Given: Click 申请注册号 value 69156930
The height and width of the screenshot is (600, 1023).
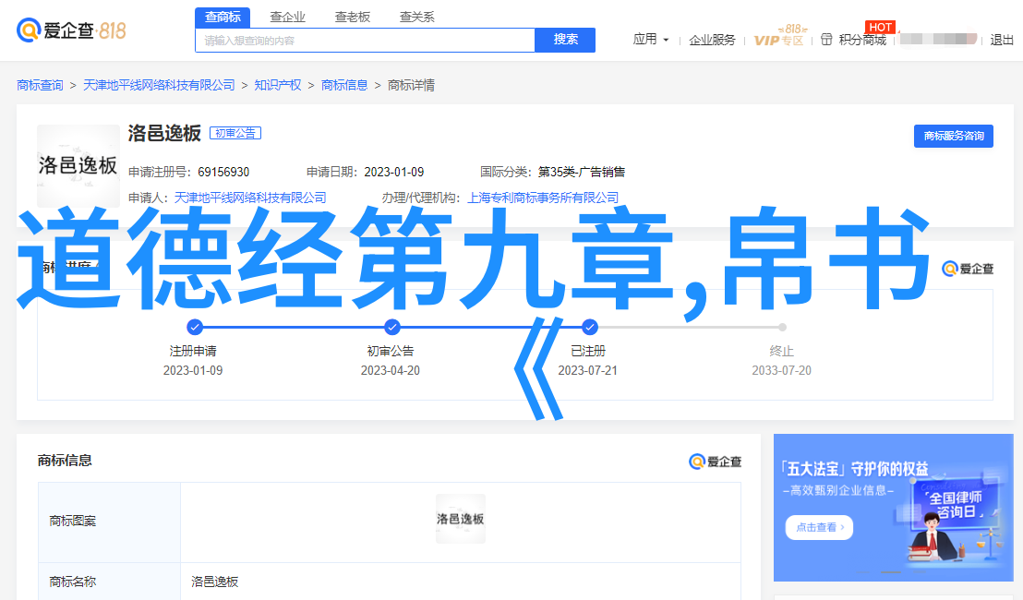Looking at the screenshot, I should (223, 173).
